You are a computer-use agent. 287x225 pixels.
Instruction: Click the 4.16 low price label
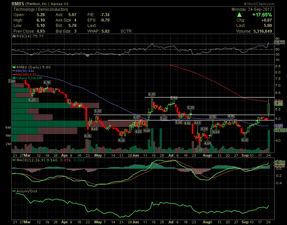(x=121, y=140)
